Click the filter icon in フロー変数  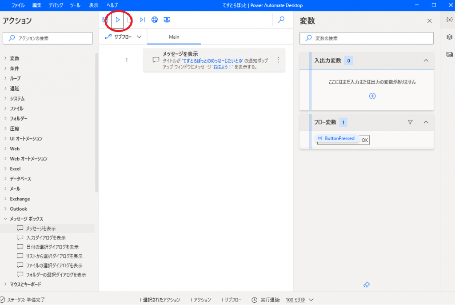click(x=410, y=122)
